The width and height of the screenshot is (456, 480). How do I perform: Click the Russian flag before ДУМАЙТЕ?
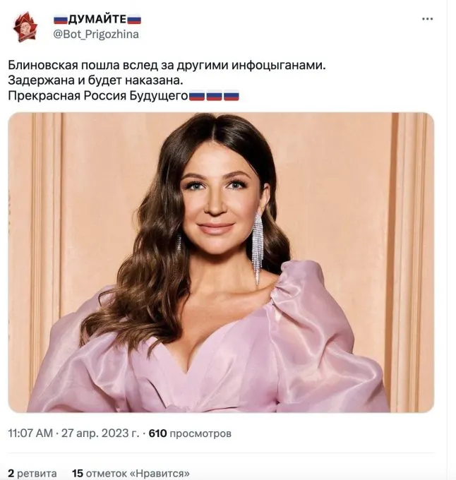pos(61,20)
